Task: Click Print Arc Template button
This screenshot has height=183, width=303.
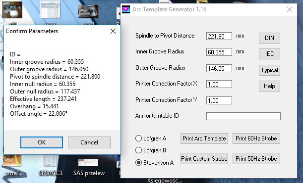Action: (x=204, y=138)
